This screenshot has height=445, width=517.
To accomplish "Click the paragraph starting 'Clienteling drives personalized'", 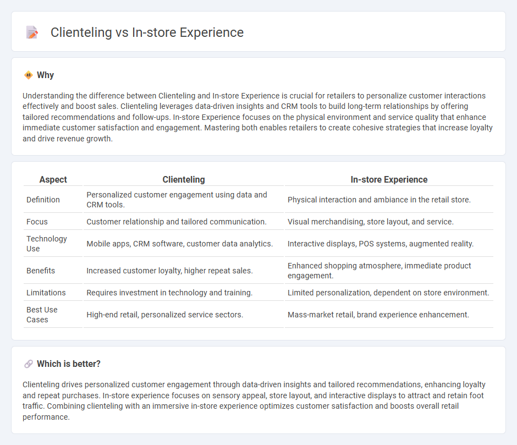I will point(254,400).
